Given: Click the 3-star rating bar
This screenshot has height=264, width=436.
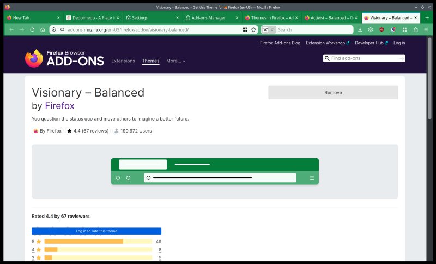Looking at the screenshot, I should click(98, 257).
